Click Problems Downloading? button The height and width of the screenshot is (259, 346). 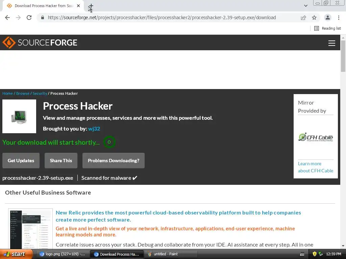coord(114,161)
